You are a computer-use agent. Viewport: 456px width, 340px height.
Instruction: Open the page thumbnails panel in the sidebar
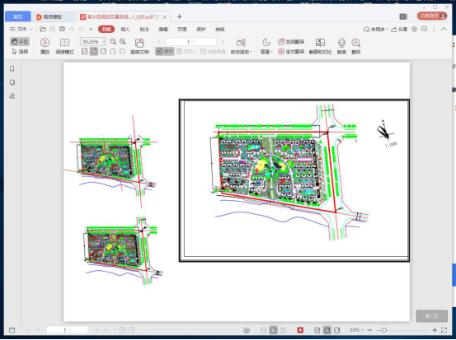pyautogui.click(x=12, y=82)
